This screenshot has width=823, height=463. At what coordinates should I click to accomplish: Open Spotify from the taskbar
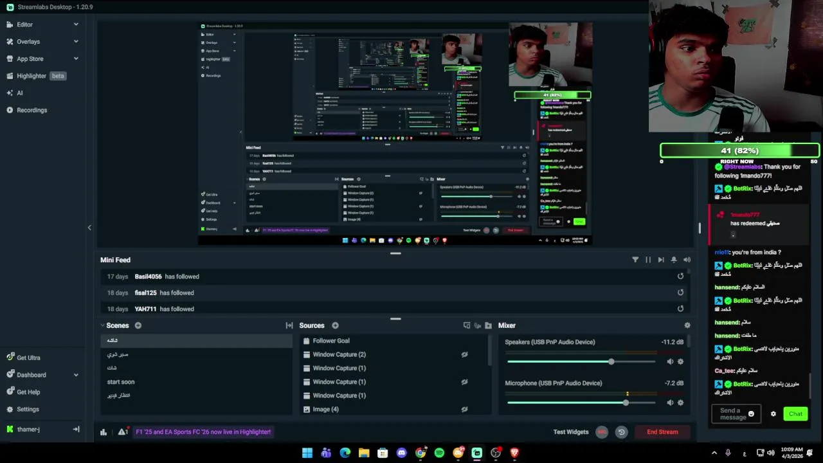[439, 453]
